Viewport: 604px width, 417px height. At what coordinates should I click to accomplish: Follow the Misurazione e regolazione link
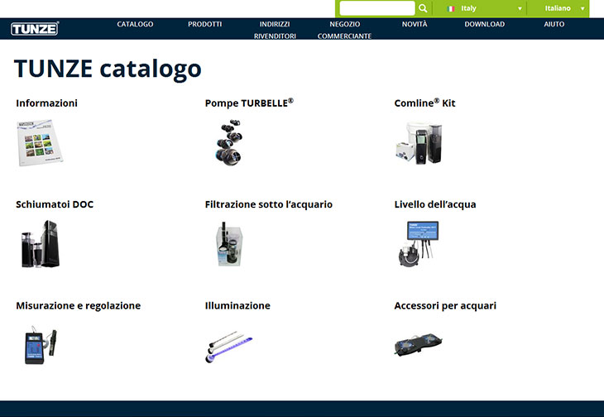(79, 306)
